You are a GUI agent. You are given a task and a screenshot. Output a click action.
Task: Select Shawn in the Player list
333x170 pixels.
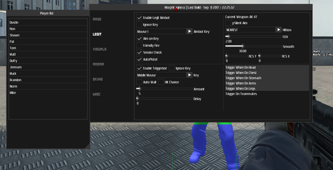(x=48, y=35)
